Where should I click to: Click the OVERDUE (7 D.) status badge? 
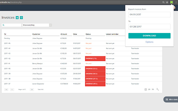95,59
